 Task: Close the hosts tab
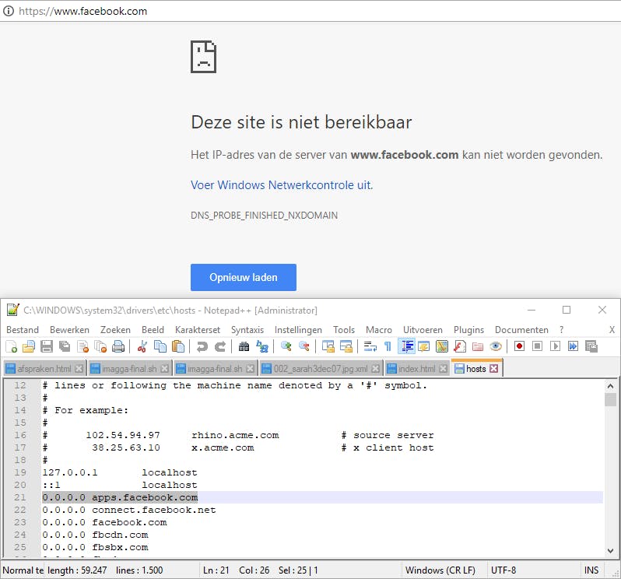pyautogui.click(x=493, y=369)
